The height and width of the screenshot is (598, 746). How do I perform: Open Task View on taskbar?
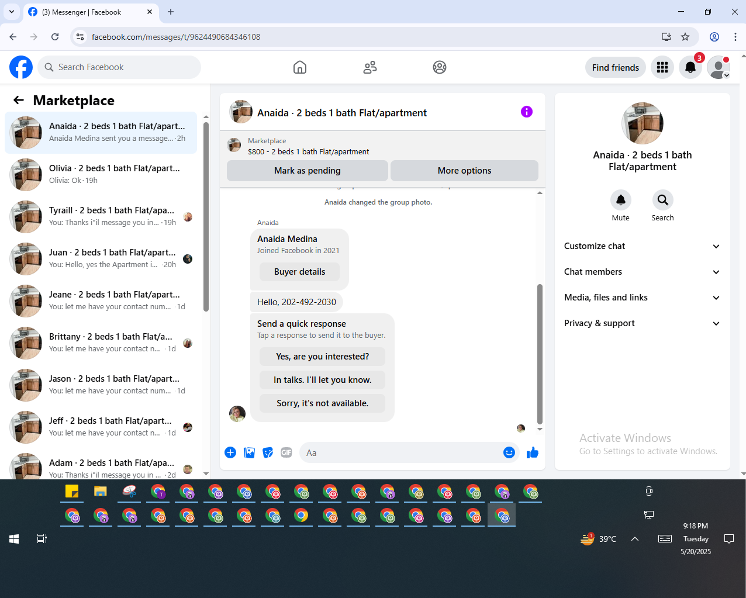(42, 539)
